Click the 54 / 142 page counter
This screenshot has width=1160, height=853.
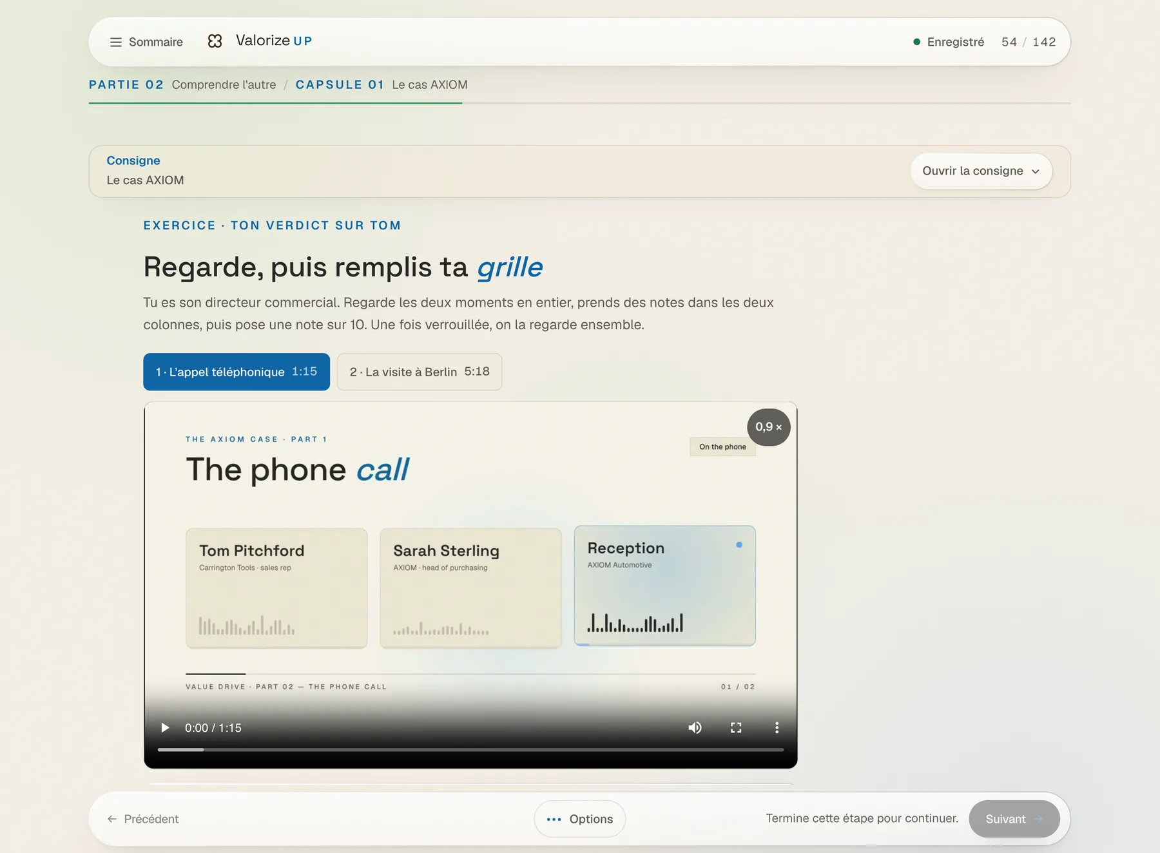click(x=1029, y=42)
